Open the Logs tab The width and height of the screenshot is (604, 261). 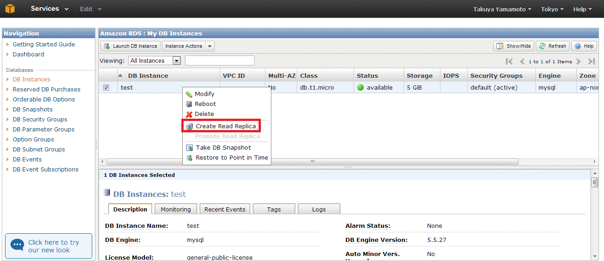pyautogui.click(x=319, y=209)
